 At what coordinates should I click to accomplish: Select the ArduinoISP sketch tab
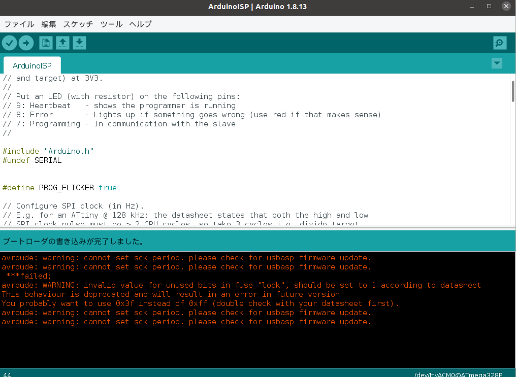(33, 66)
